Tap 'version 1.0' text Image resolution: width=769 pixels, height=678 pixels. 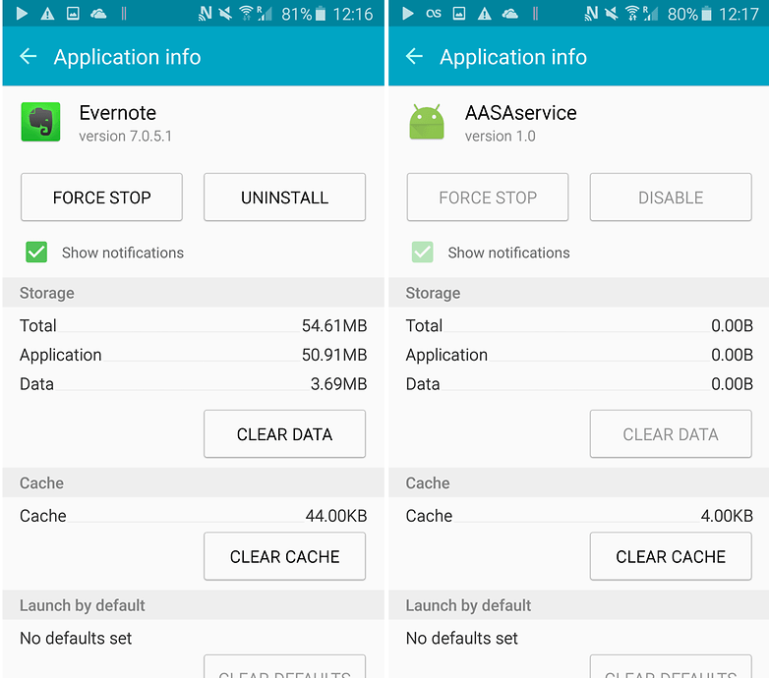pyautogui.click(x=501, y=136)
